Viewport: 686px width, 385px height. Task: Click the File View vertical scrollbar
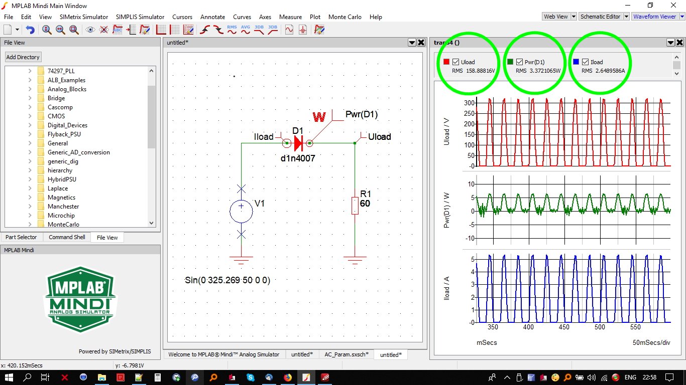[152, 116]
